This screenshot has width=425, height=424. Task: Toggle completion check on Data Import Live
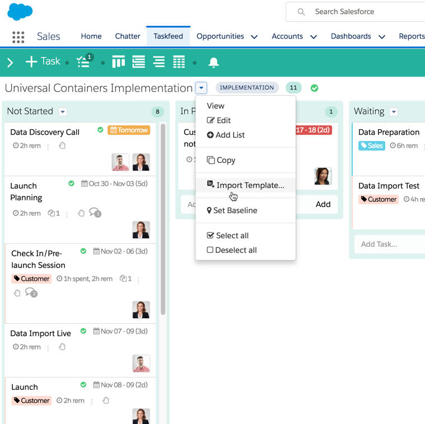(83, 331)
